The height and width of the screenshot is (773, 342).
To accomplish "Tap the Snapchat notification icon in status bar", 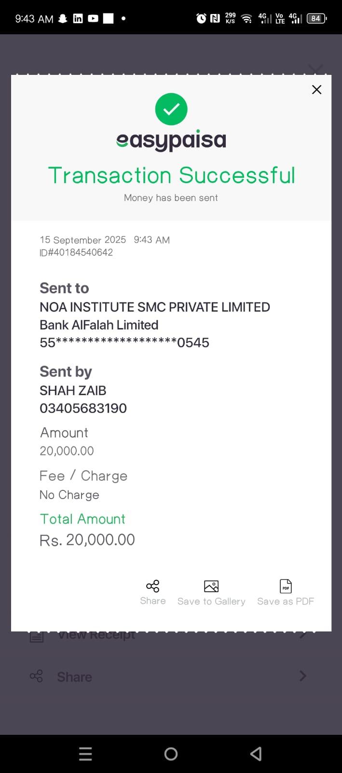I will [x=63, y=18].
